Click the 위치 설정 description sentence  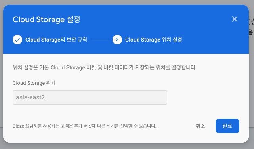coord(105,67)
